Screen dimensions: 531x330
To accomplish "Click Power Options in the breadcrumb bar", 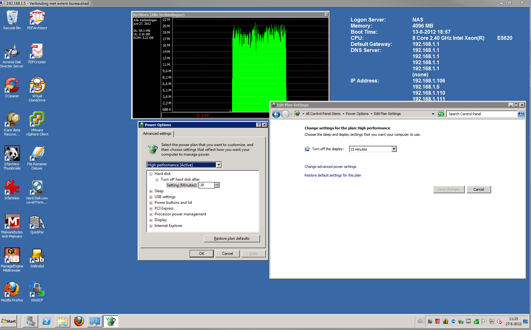I will (x=357, y=114).
